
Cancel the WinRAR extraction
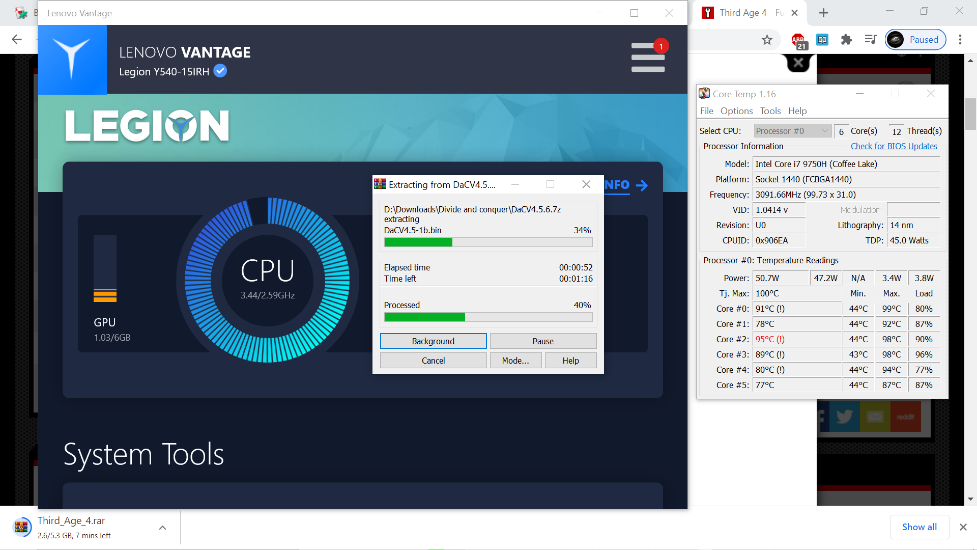[x=433, y=361]
